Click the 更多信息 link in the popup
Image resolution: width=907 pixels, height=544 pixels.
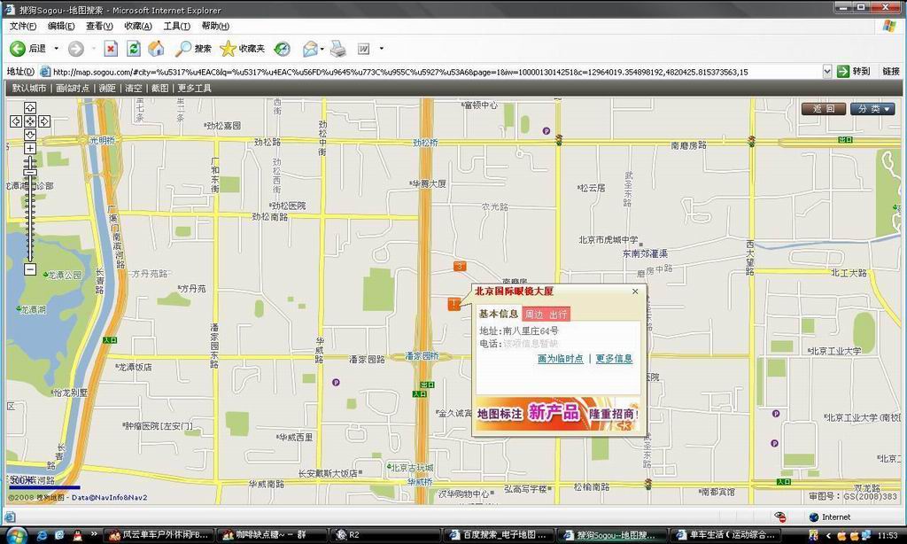point(614,359)
